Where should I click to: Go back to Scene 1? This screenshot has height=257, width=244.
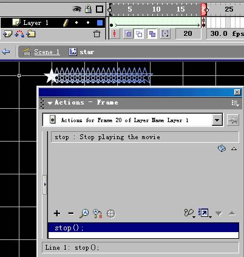coord(47,52)
